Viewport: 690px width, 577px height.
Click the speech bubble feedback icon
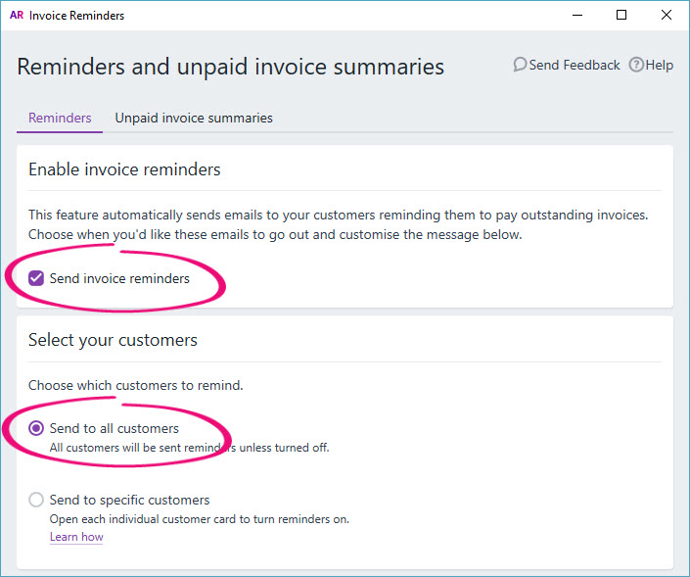point(520,65)
